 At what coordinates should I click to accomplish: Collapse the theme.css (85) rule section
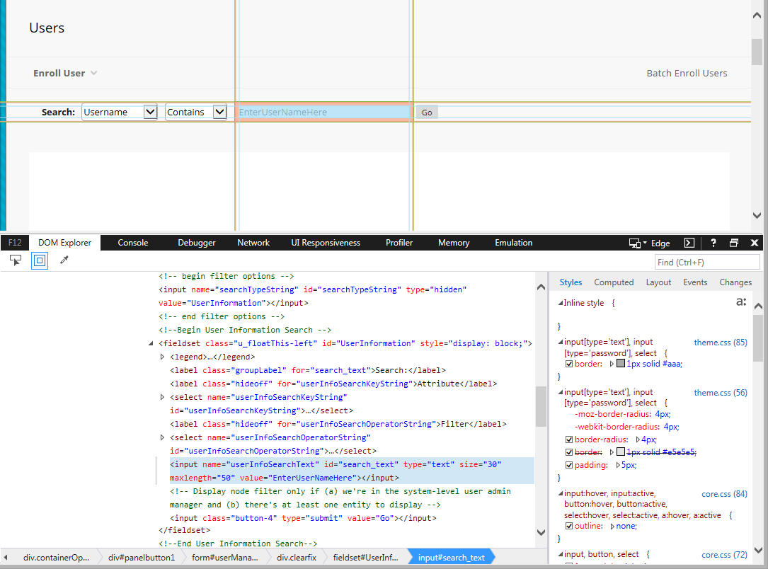561,343
